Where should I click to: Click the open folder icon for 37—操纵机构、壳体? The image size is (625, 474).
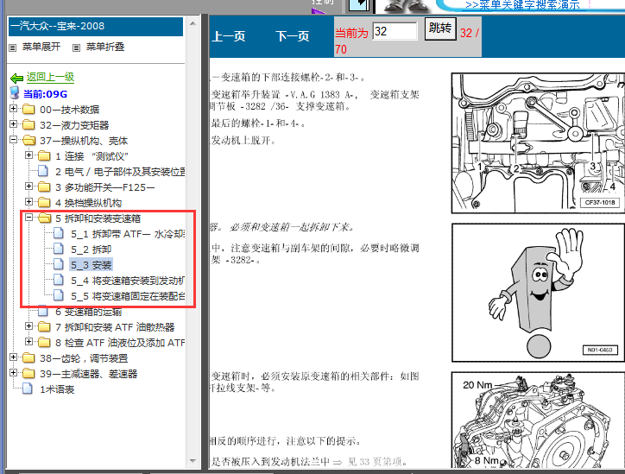[x=28, y=141]
